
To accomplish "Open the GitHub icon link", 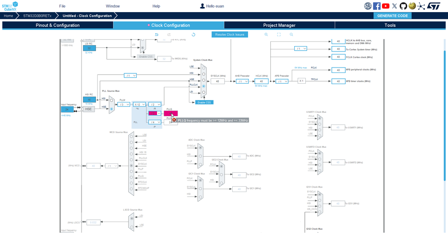I will point(403,6).
